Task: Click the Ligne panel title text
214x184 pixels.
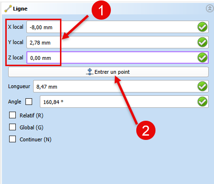Action: (20, 9)
